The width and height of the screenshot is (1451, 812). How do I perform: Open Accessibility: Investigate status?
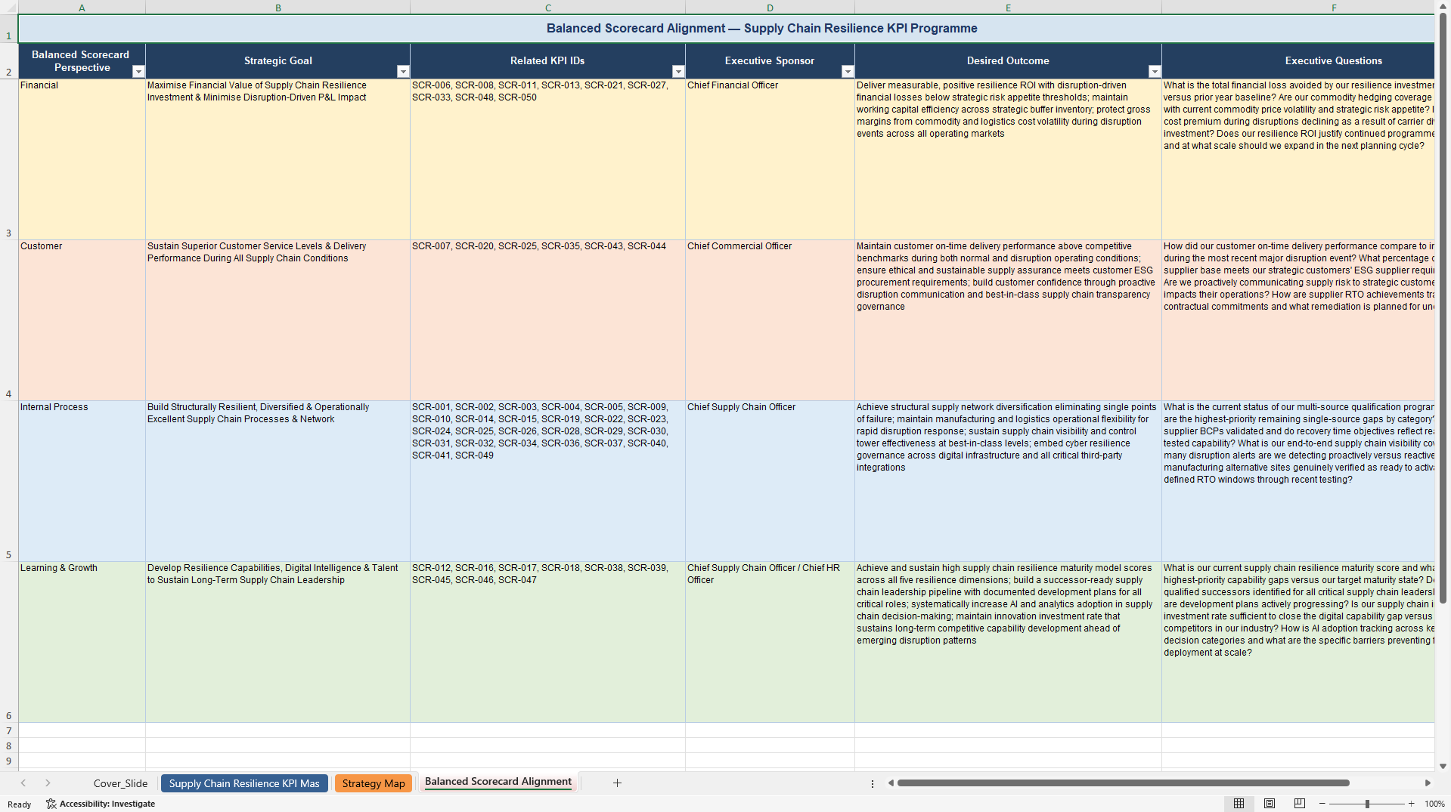(101, 804)
